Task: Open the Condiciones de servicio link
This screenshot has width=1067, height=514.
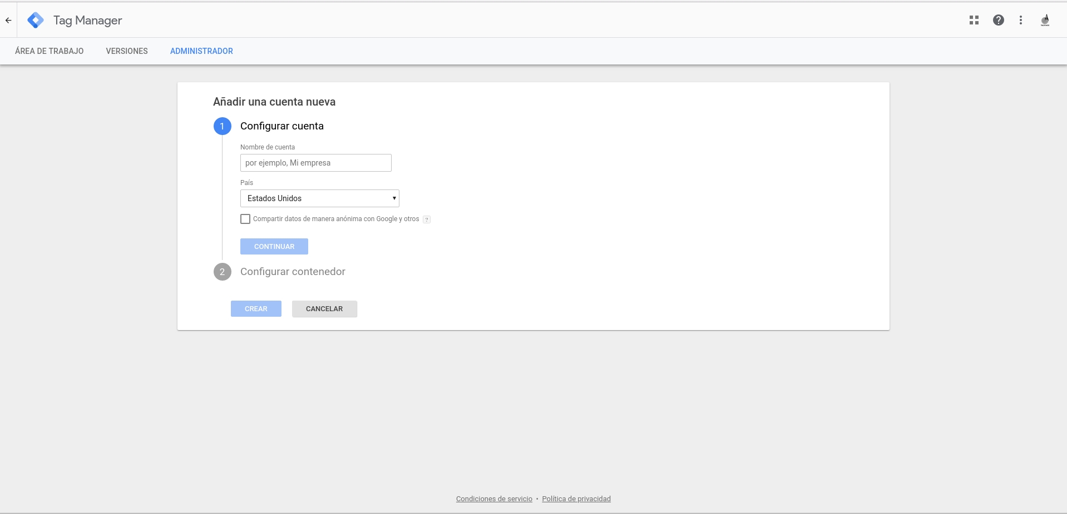Action: point(494,499)
